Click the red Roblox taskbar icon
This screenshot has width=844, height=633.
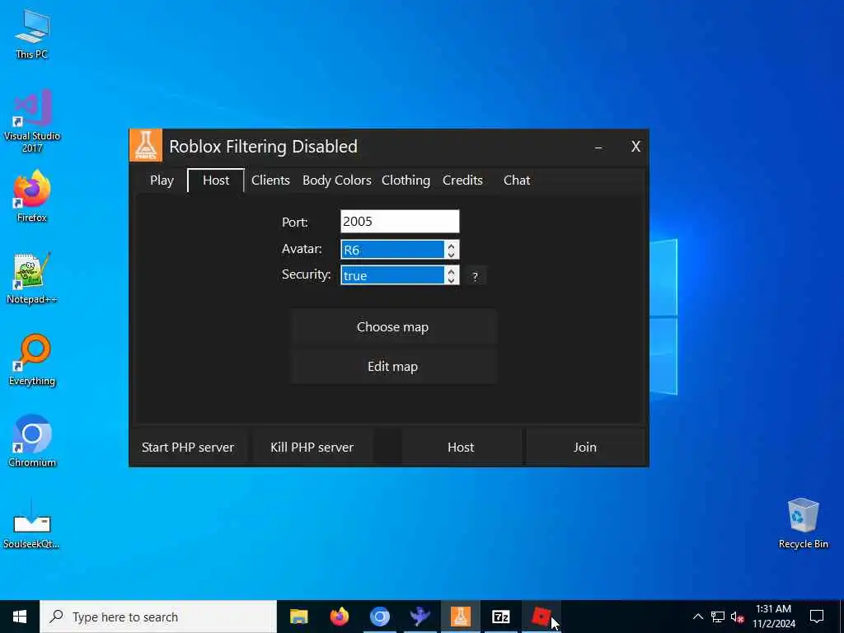(541, 617)
